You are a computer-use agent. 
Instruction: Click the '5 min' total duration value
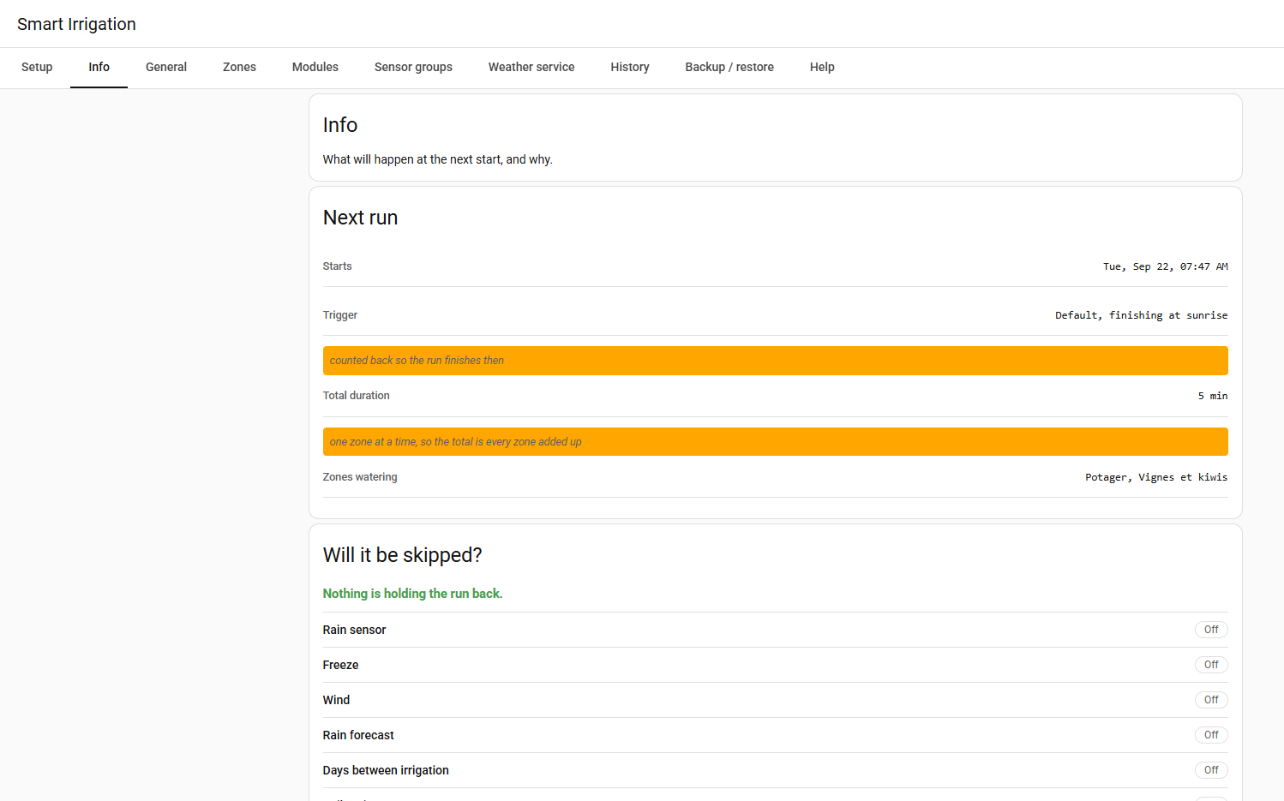tap(1213, 396)
